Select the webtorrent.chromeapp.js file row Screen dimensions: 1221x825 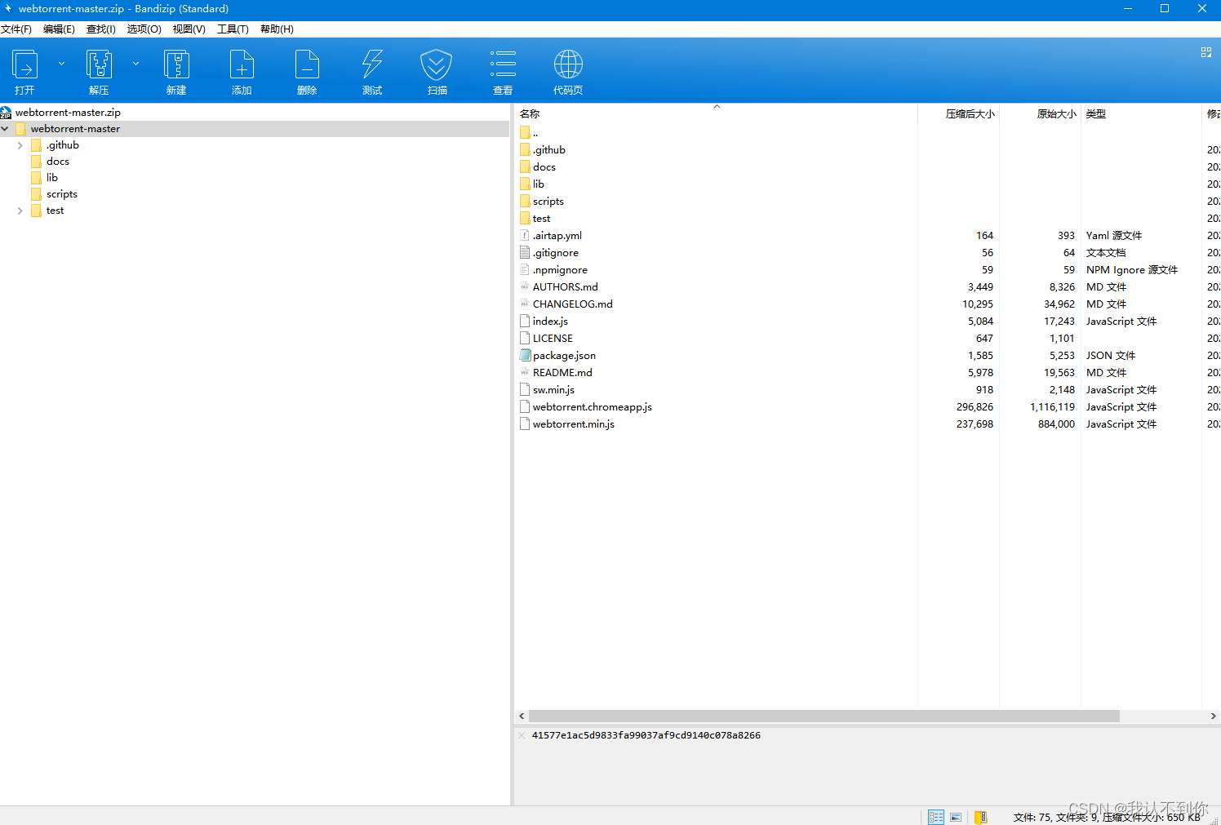pos(868,407)
